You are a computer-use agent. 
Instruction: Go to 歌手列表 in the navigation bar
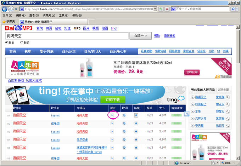point(47,51)
